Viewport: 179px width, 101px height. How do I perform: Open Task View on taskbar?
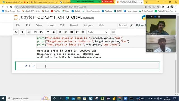coord(61,98)
